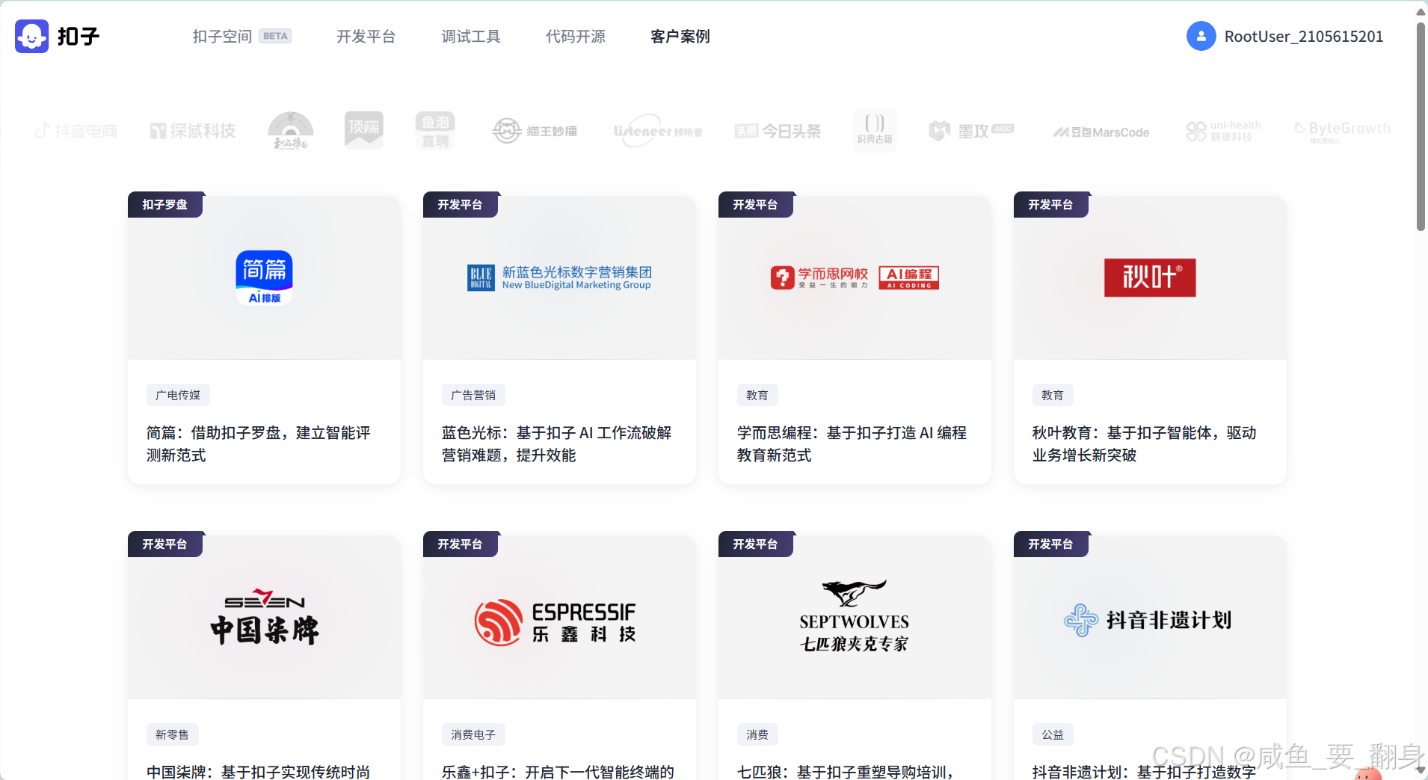Open the 开发平台 navigation item
The height and width of the screenshot is (780, 1428).
[x=366, y=36]
